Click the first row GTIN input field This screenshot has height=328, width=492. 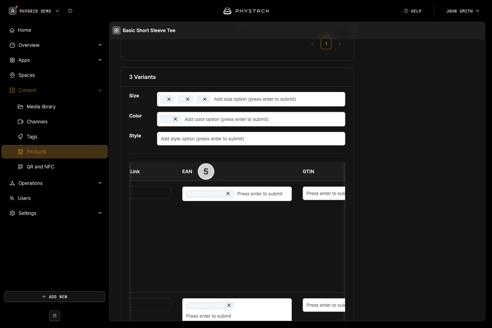[x=324, y=193]
